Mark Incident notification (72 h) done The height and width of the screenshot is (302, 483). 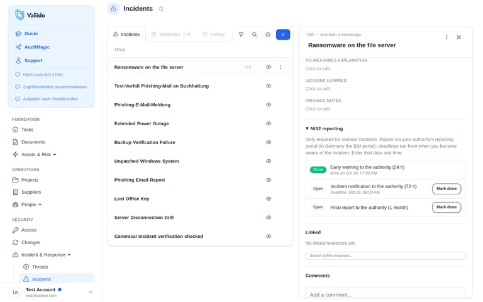pos(447,189)
